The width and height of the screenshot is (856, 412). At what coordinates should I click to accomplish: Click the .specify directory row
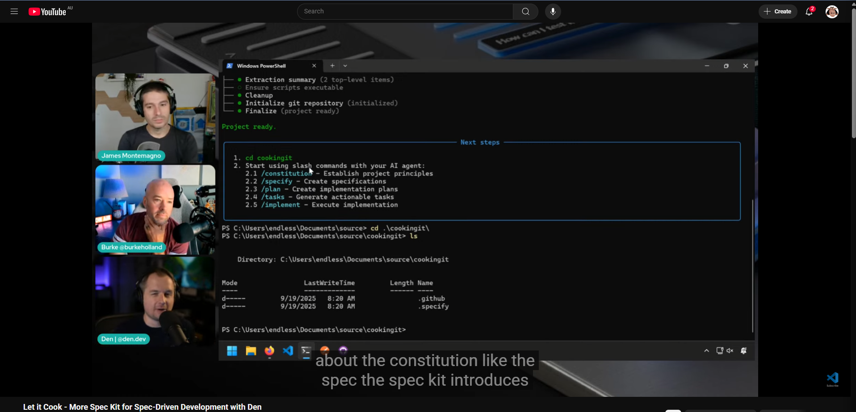click(x=335, y=307)
